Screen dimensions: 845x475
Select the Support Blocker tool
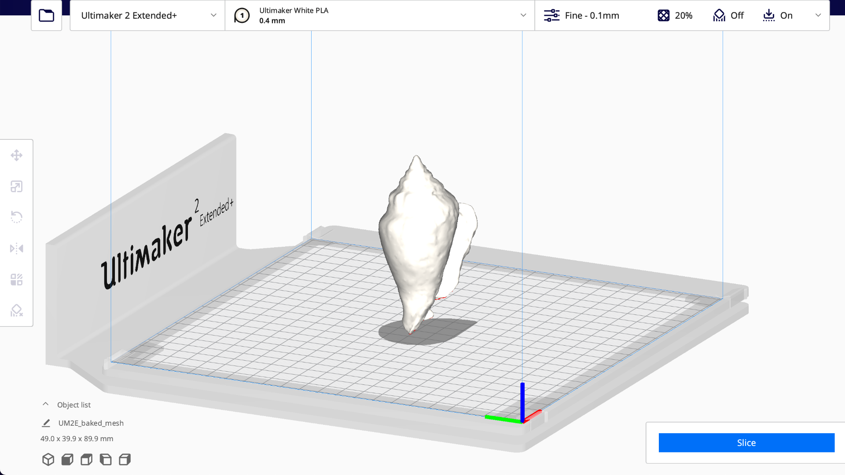17,311
